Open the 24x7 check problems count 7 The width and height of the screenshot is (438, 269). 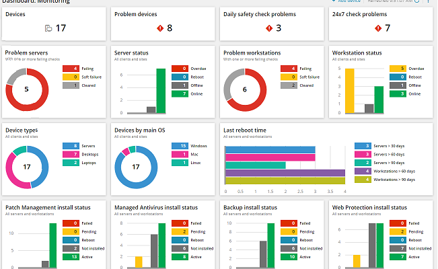388,28
